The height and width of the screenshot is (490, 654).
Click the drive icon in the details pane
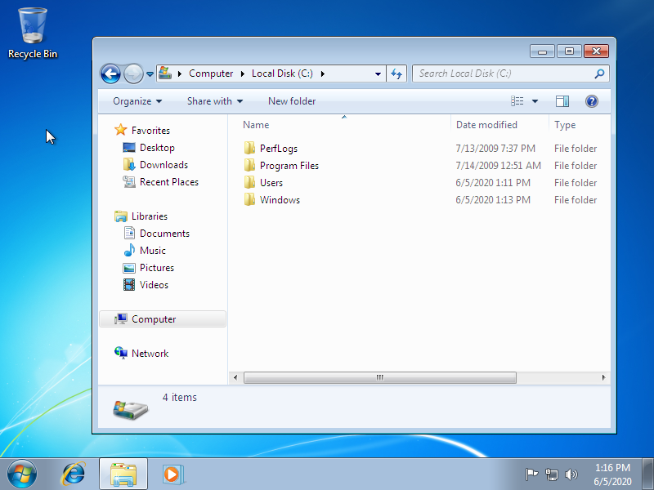pos(130,410)
